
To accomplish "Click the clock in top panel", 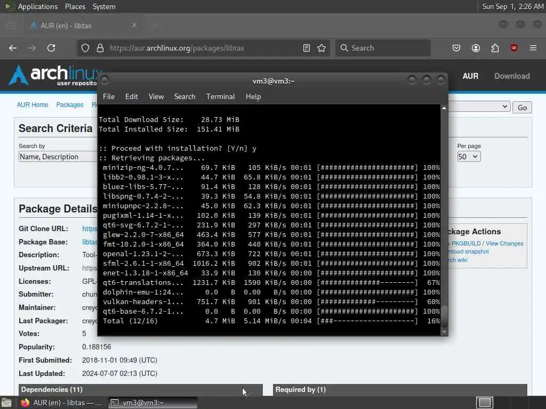I will (512, 6).
